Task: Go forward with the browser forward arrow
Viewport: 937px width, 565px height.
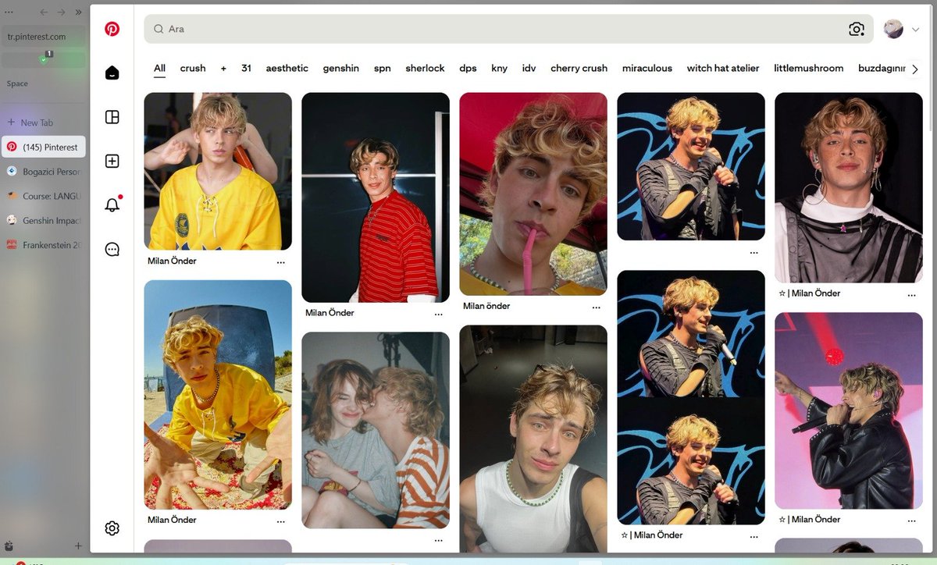Action: coord(61,12)
